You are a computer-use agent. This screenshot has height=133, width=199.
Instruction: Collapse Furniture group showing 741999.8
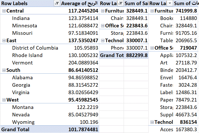[x=152, y=11]
